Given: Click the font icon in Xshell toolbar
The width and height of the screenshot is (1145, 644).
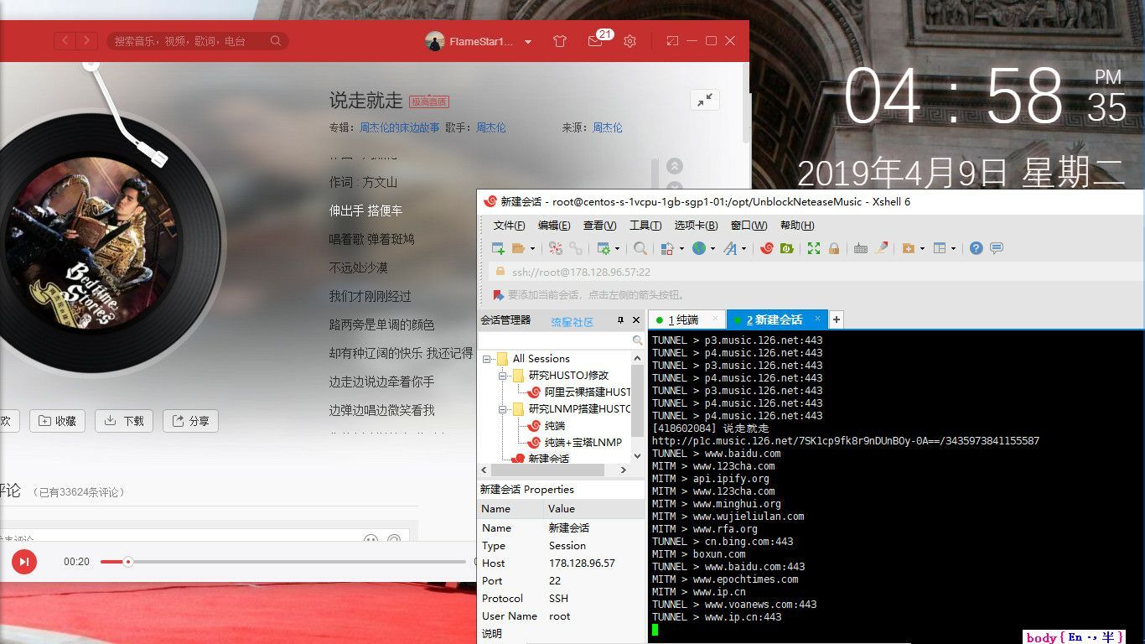Looking at the screenshot, I should tap(730, 248).
